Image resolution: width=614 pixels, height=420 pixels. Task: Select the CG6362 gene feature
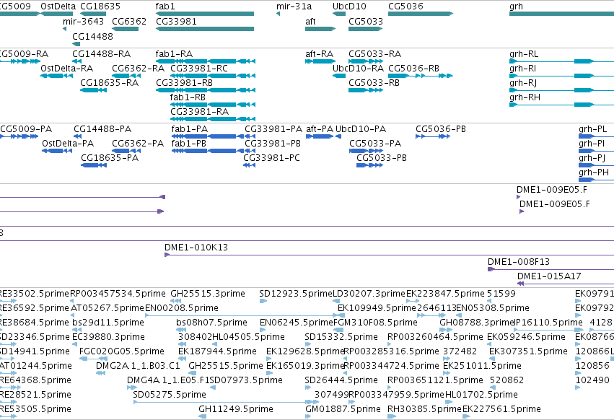125,29
